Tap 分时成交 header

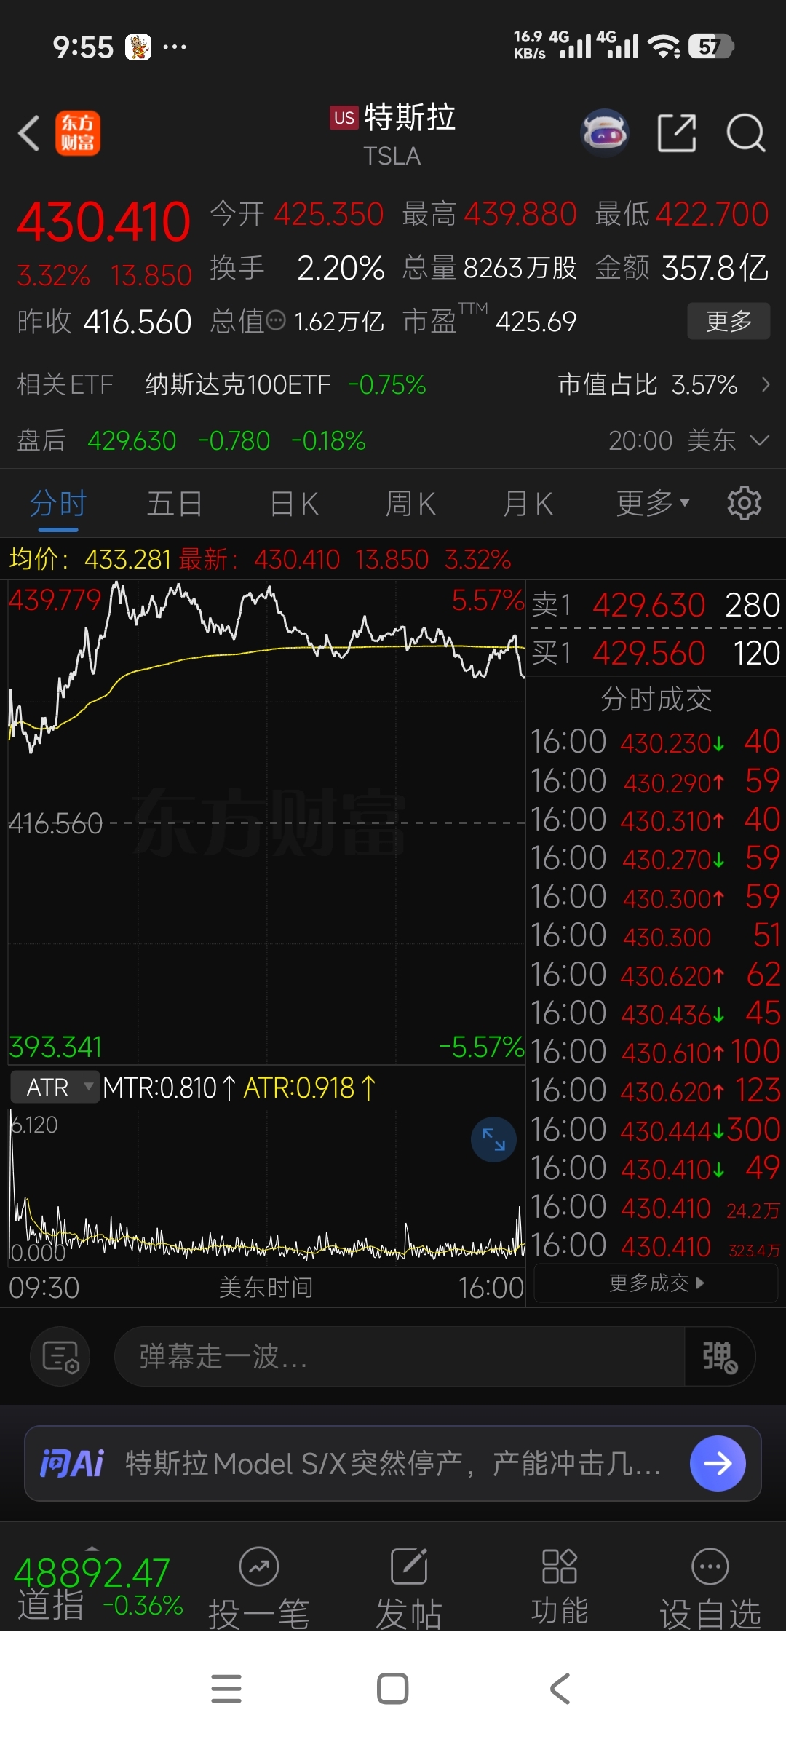(656, 700)
